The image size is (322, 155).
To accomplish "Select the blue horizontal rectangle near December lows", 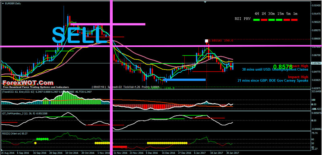I will (184, 80).
